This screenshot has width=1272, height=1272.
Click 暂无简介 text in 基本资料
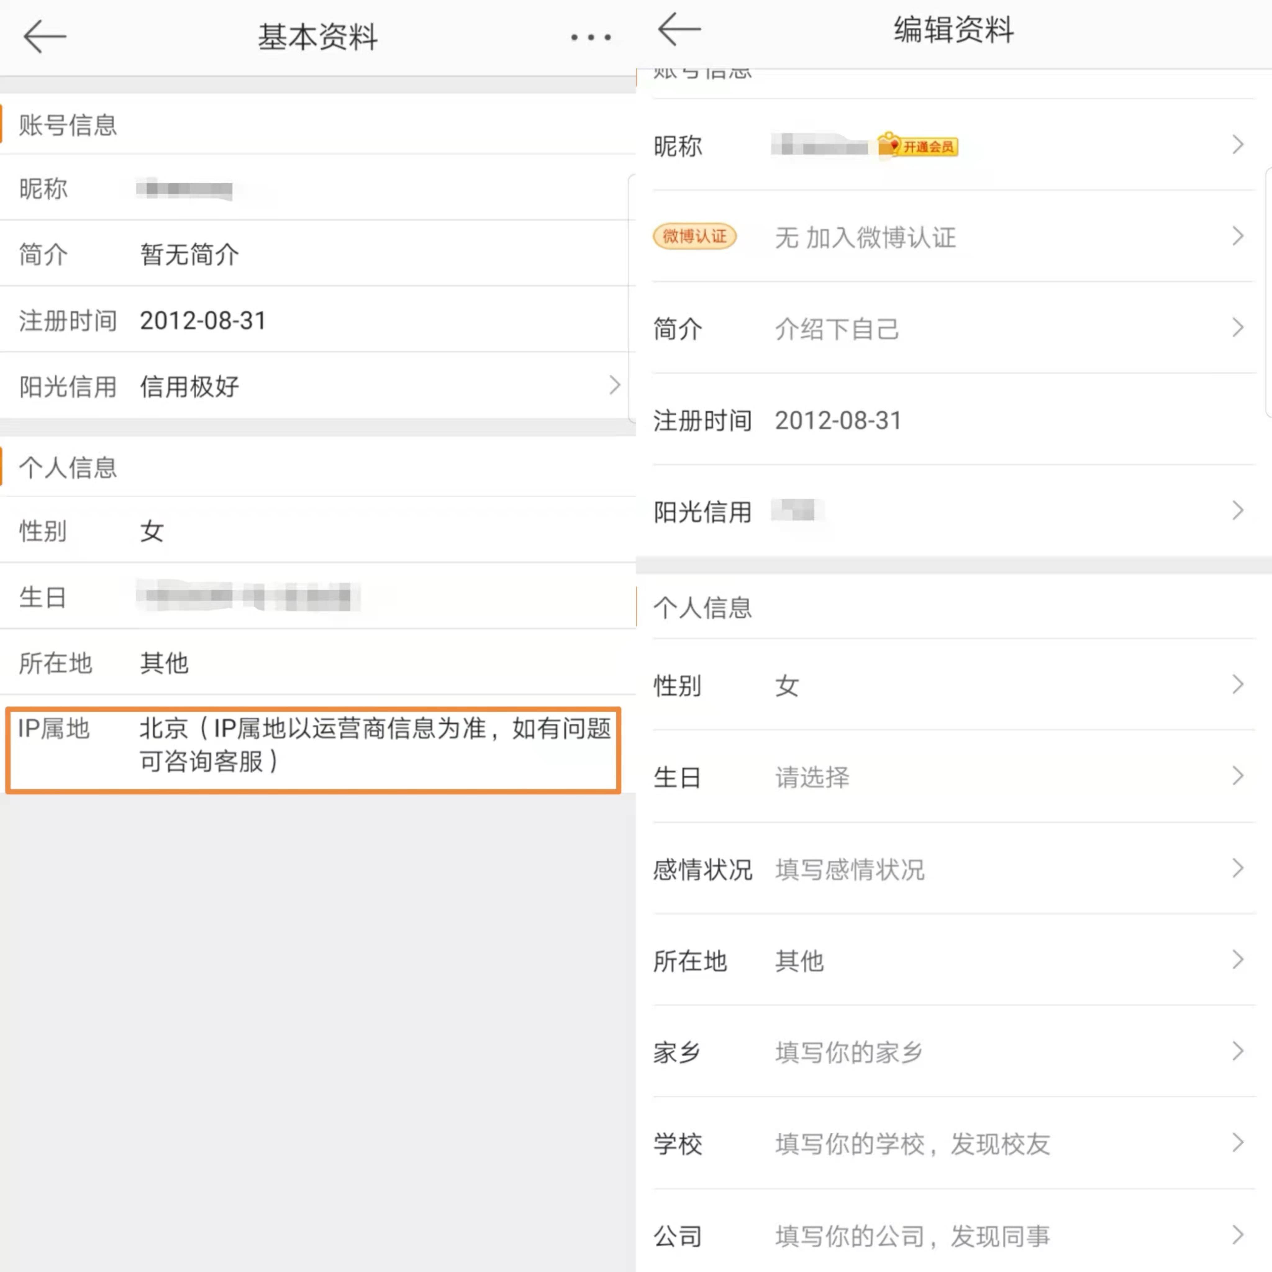[x=190, y=254]
